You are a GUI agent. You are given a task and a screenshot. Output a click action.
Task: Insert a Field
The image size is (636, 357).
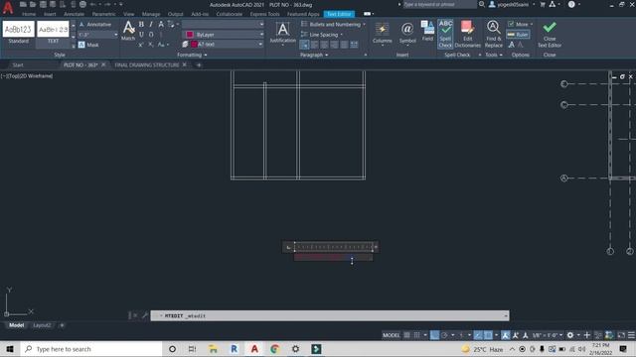point(427,31)
